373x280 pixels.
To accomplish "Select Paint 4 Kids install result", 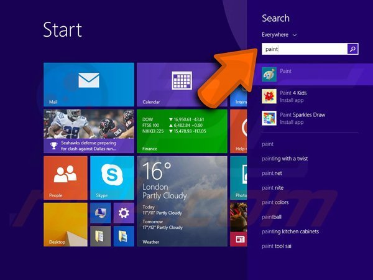I will click(310, 96).
